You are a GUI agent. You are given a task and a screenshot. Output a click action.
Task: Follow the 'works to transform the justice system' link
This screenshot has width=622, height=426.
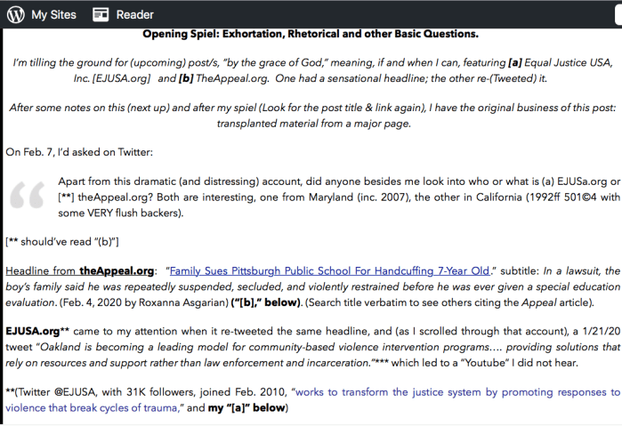click(x=454, y=391)
